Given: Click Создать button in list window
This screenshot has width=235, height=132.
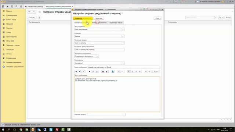Looking at the screenshot, I should tap(32, 18).
